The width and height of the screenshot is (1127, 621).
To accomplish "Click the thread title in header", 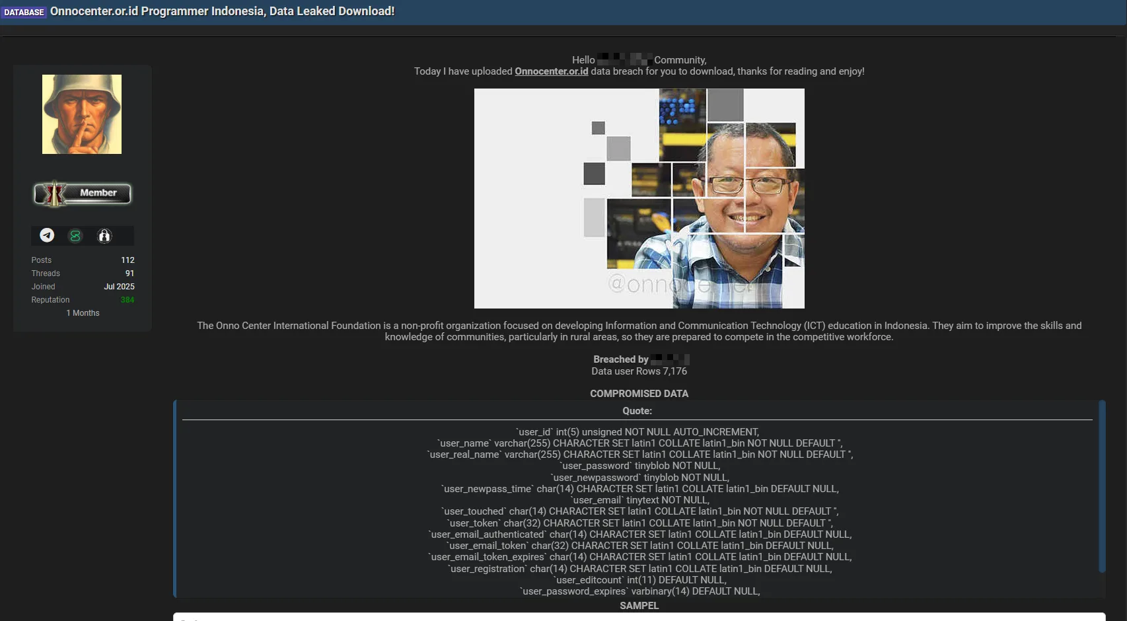I will (222, 11).
